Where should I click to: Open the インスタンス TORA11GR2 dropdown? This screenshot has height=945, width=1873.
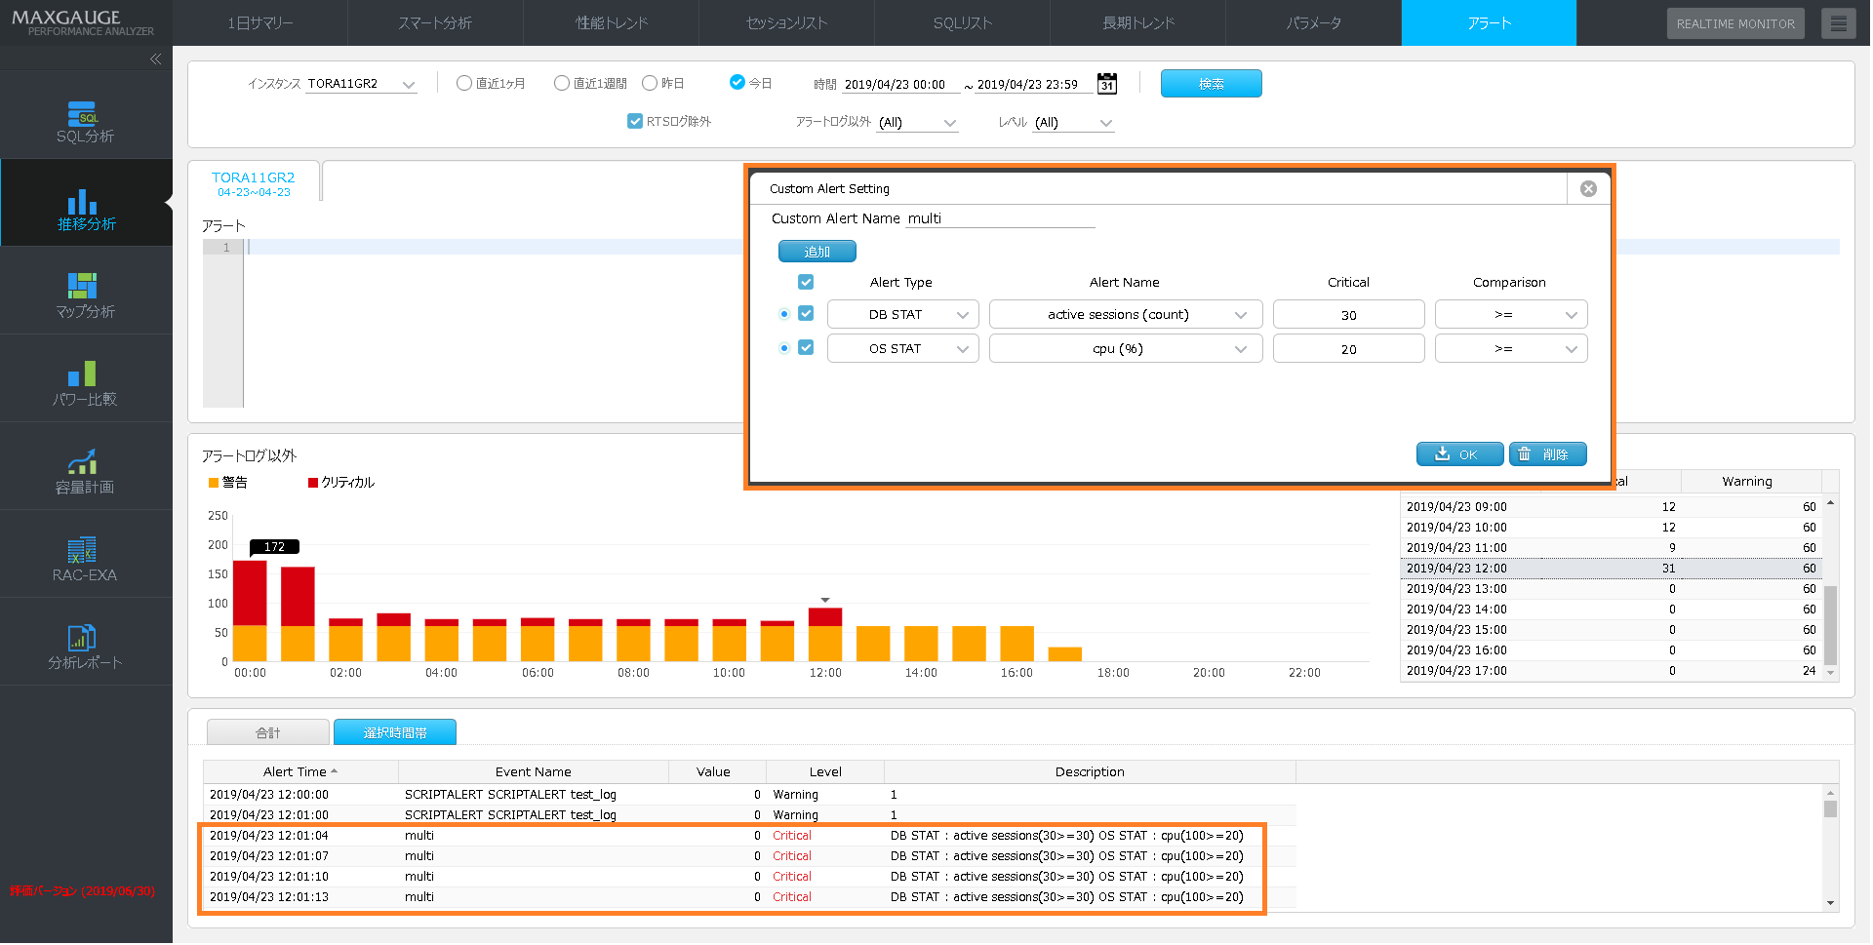pos(362,84)
